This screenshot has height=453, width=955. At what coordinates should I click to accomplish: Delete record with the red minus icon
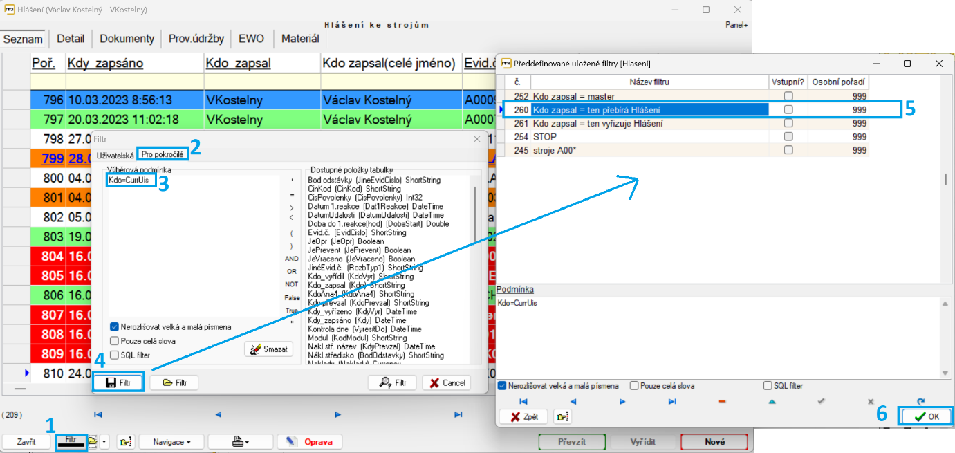(x=722, y=401)
